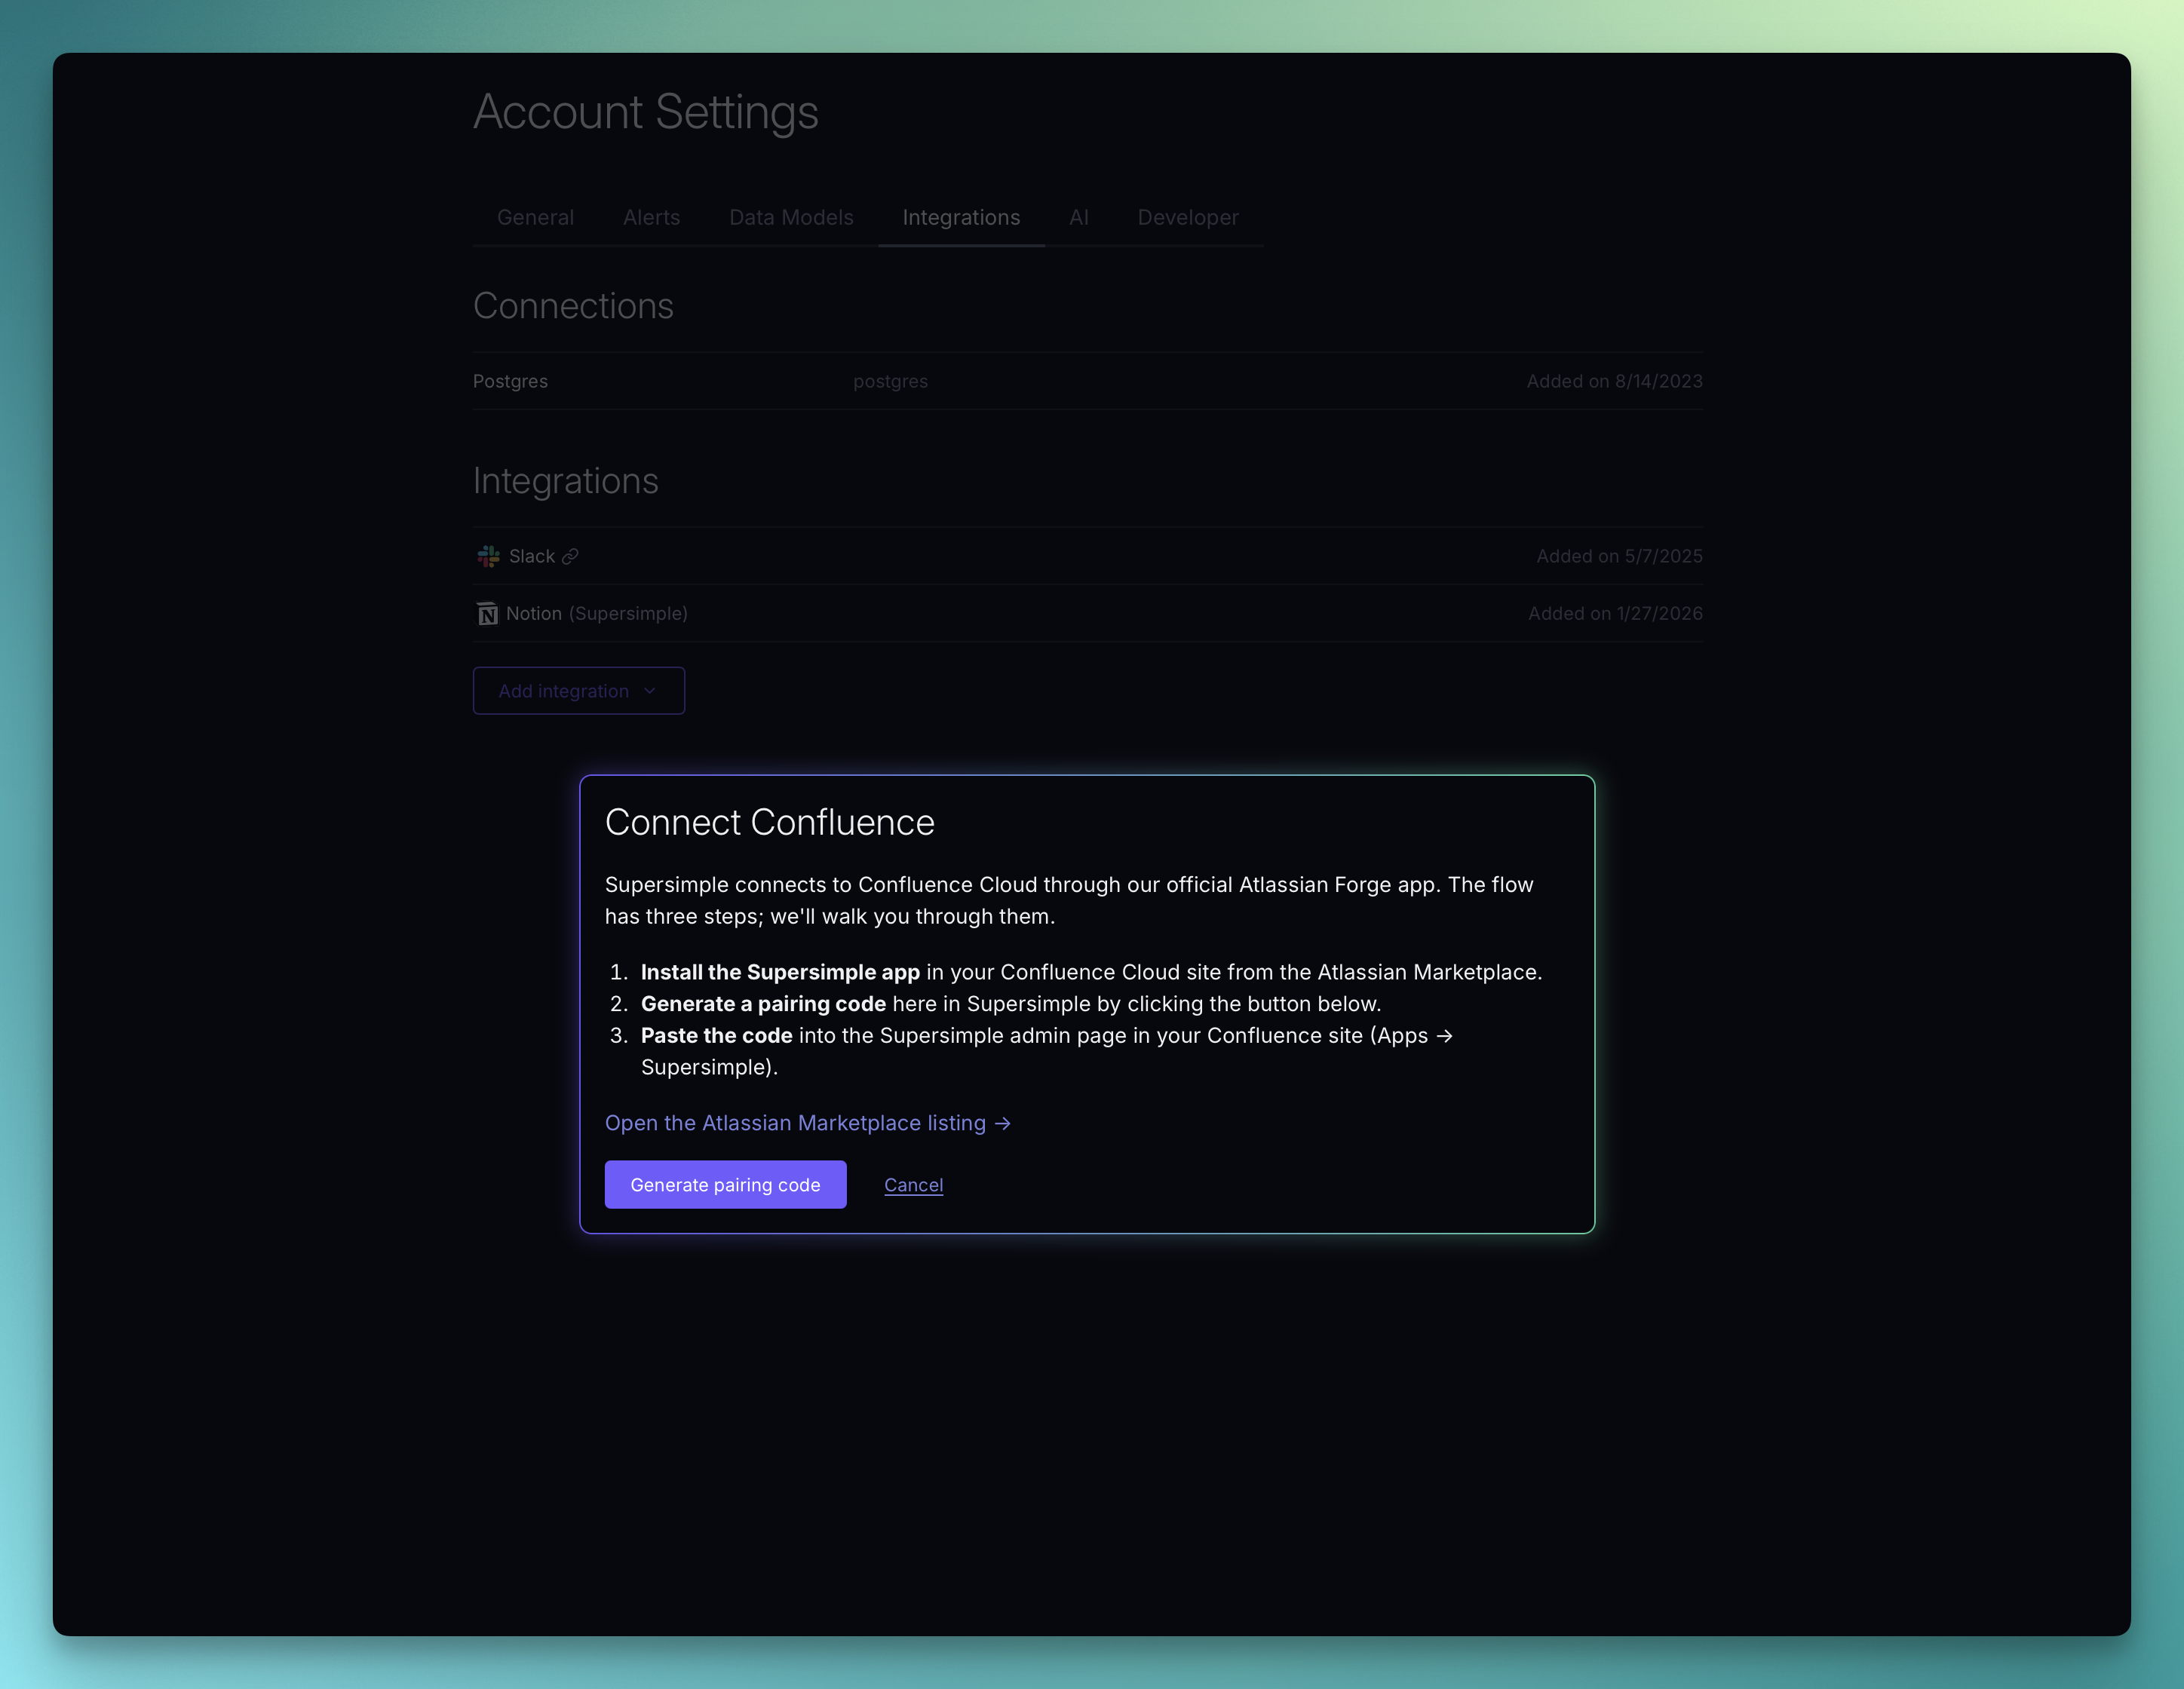The image size is (2184, 1689).
Task: Click the Integrations section heading
Action: click(x=565, y=481)
